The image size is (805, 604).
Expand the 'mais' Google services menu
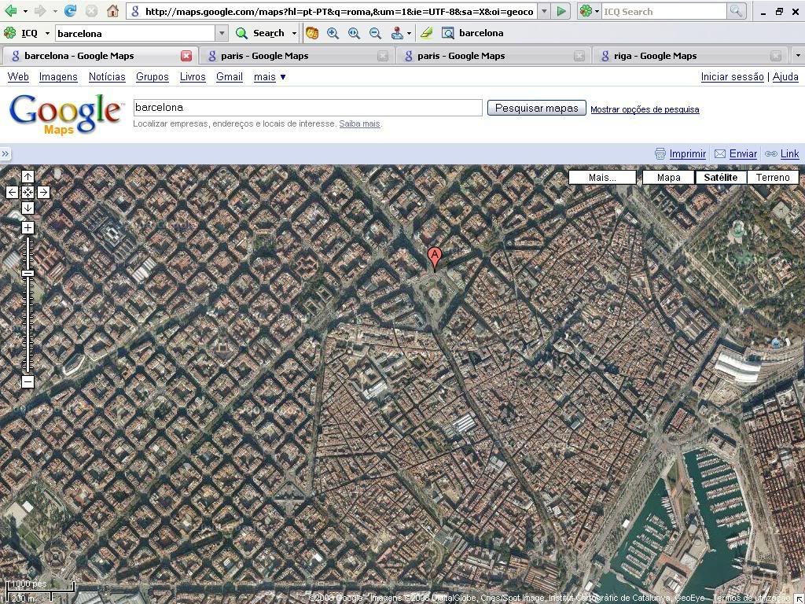pyautogui.click(x=270, y=77)
